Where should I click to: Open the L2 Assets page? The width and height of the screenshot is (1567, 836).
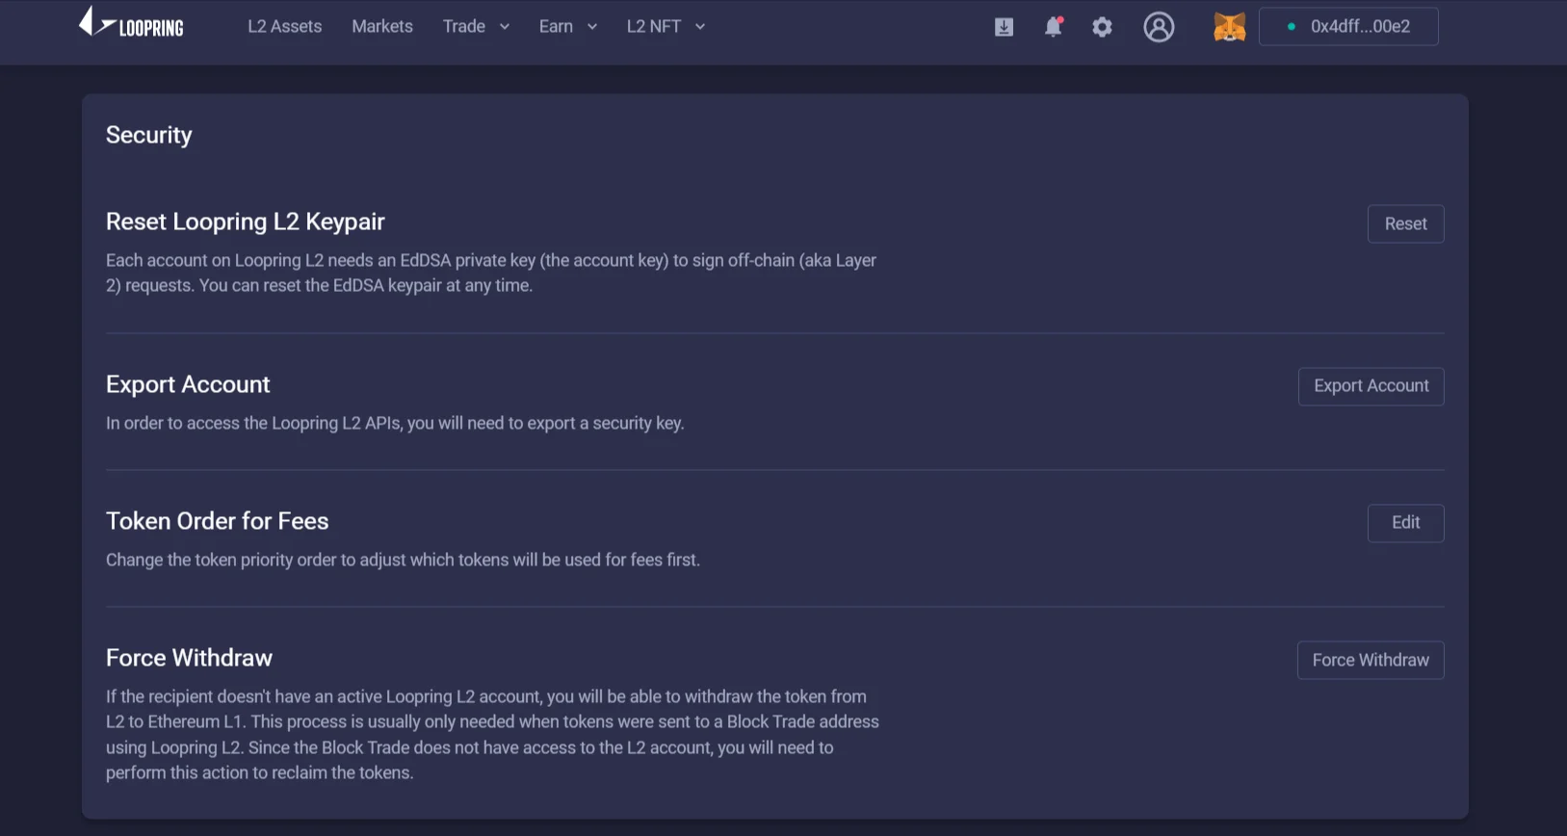[x=285, y=27]
